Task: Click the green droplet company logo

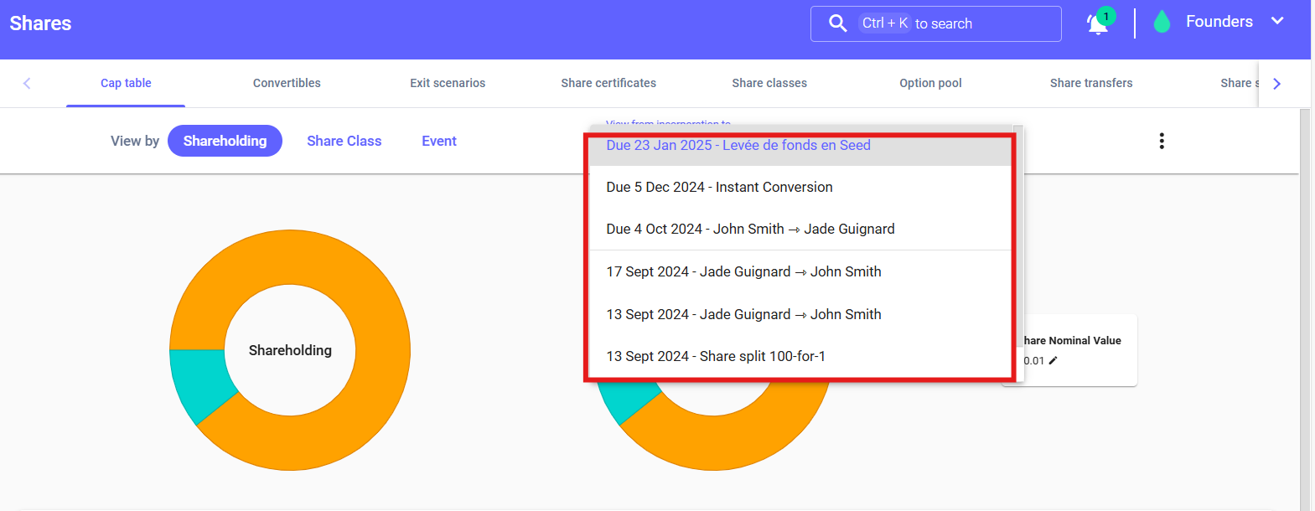Action: (1162, 23)
